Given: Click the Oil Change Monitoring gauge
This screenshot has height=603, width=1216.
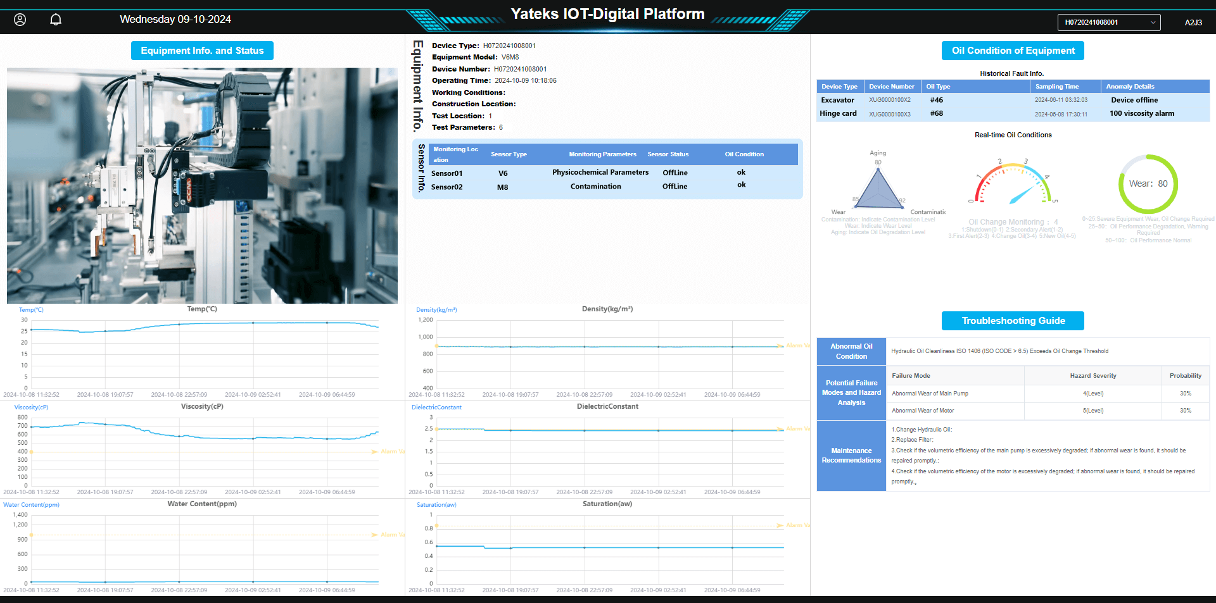Looking at the screenshot, I should click(x=1013, y=183).
